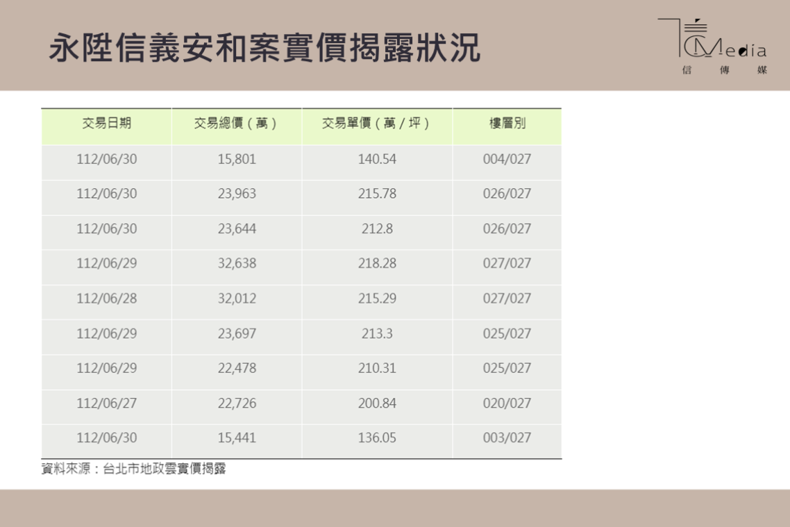This screenshot has height=527, width=790.
Task: Click the date cell 112/06/27
Action: 106,403
